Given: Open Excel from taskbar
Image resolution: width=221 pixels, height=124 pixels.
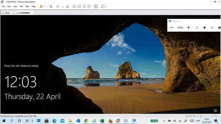Looking at the screenshot, I should (102, 121).
